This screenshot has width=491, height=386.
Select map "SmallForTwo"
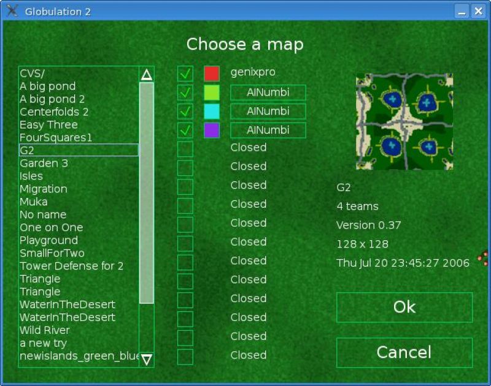click(x=79, y=253)
